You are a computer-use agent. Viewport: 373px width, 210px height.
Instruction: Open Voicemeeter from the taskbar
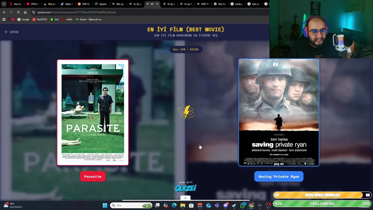pos(200,205)
